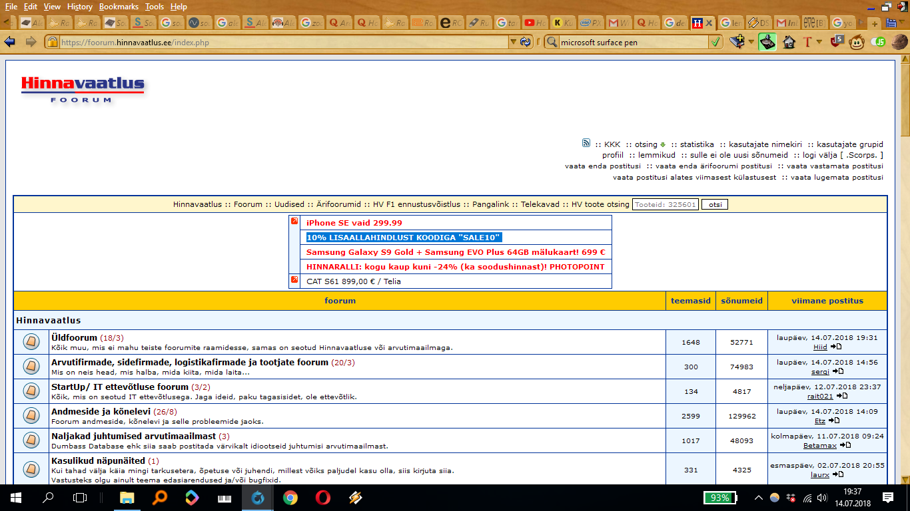Image resolution: width=910 pixels, height=511 pixels.
Task: Click the red icon beside CAT S61 ad
Action: click(x=294, y=279)
